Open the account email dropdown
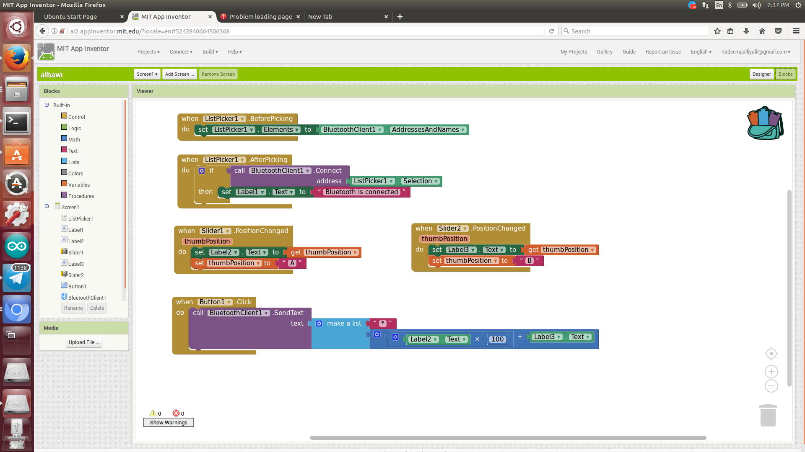The width and height of the screenshot is (805, 452). click(x=756, y=52)
